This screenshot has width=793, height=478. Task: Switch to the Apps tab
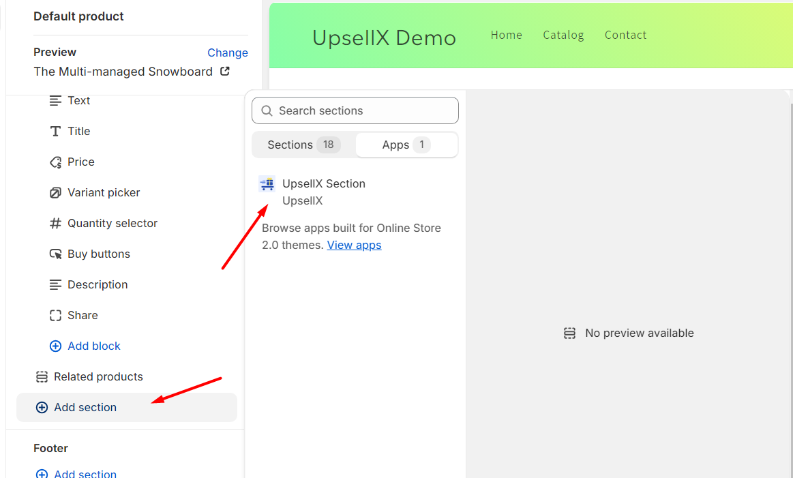click(406, 145)
